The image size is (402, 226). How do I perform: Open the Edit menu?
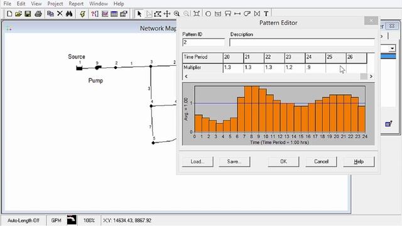21,4
